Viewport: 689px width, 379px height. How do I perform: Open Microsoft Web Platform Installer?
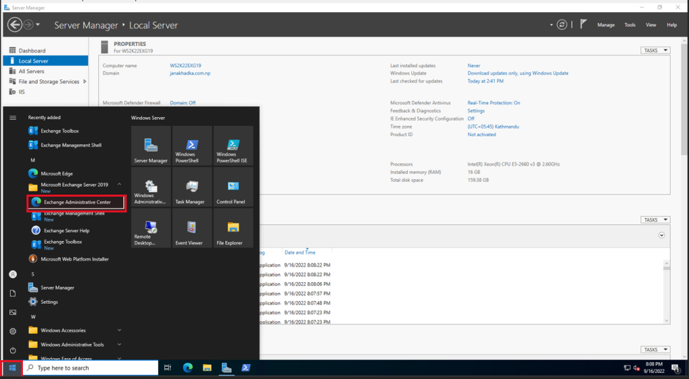click(74, 259)
